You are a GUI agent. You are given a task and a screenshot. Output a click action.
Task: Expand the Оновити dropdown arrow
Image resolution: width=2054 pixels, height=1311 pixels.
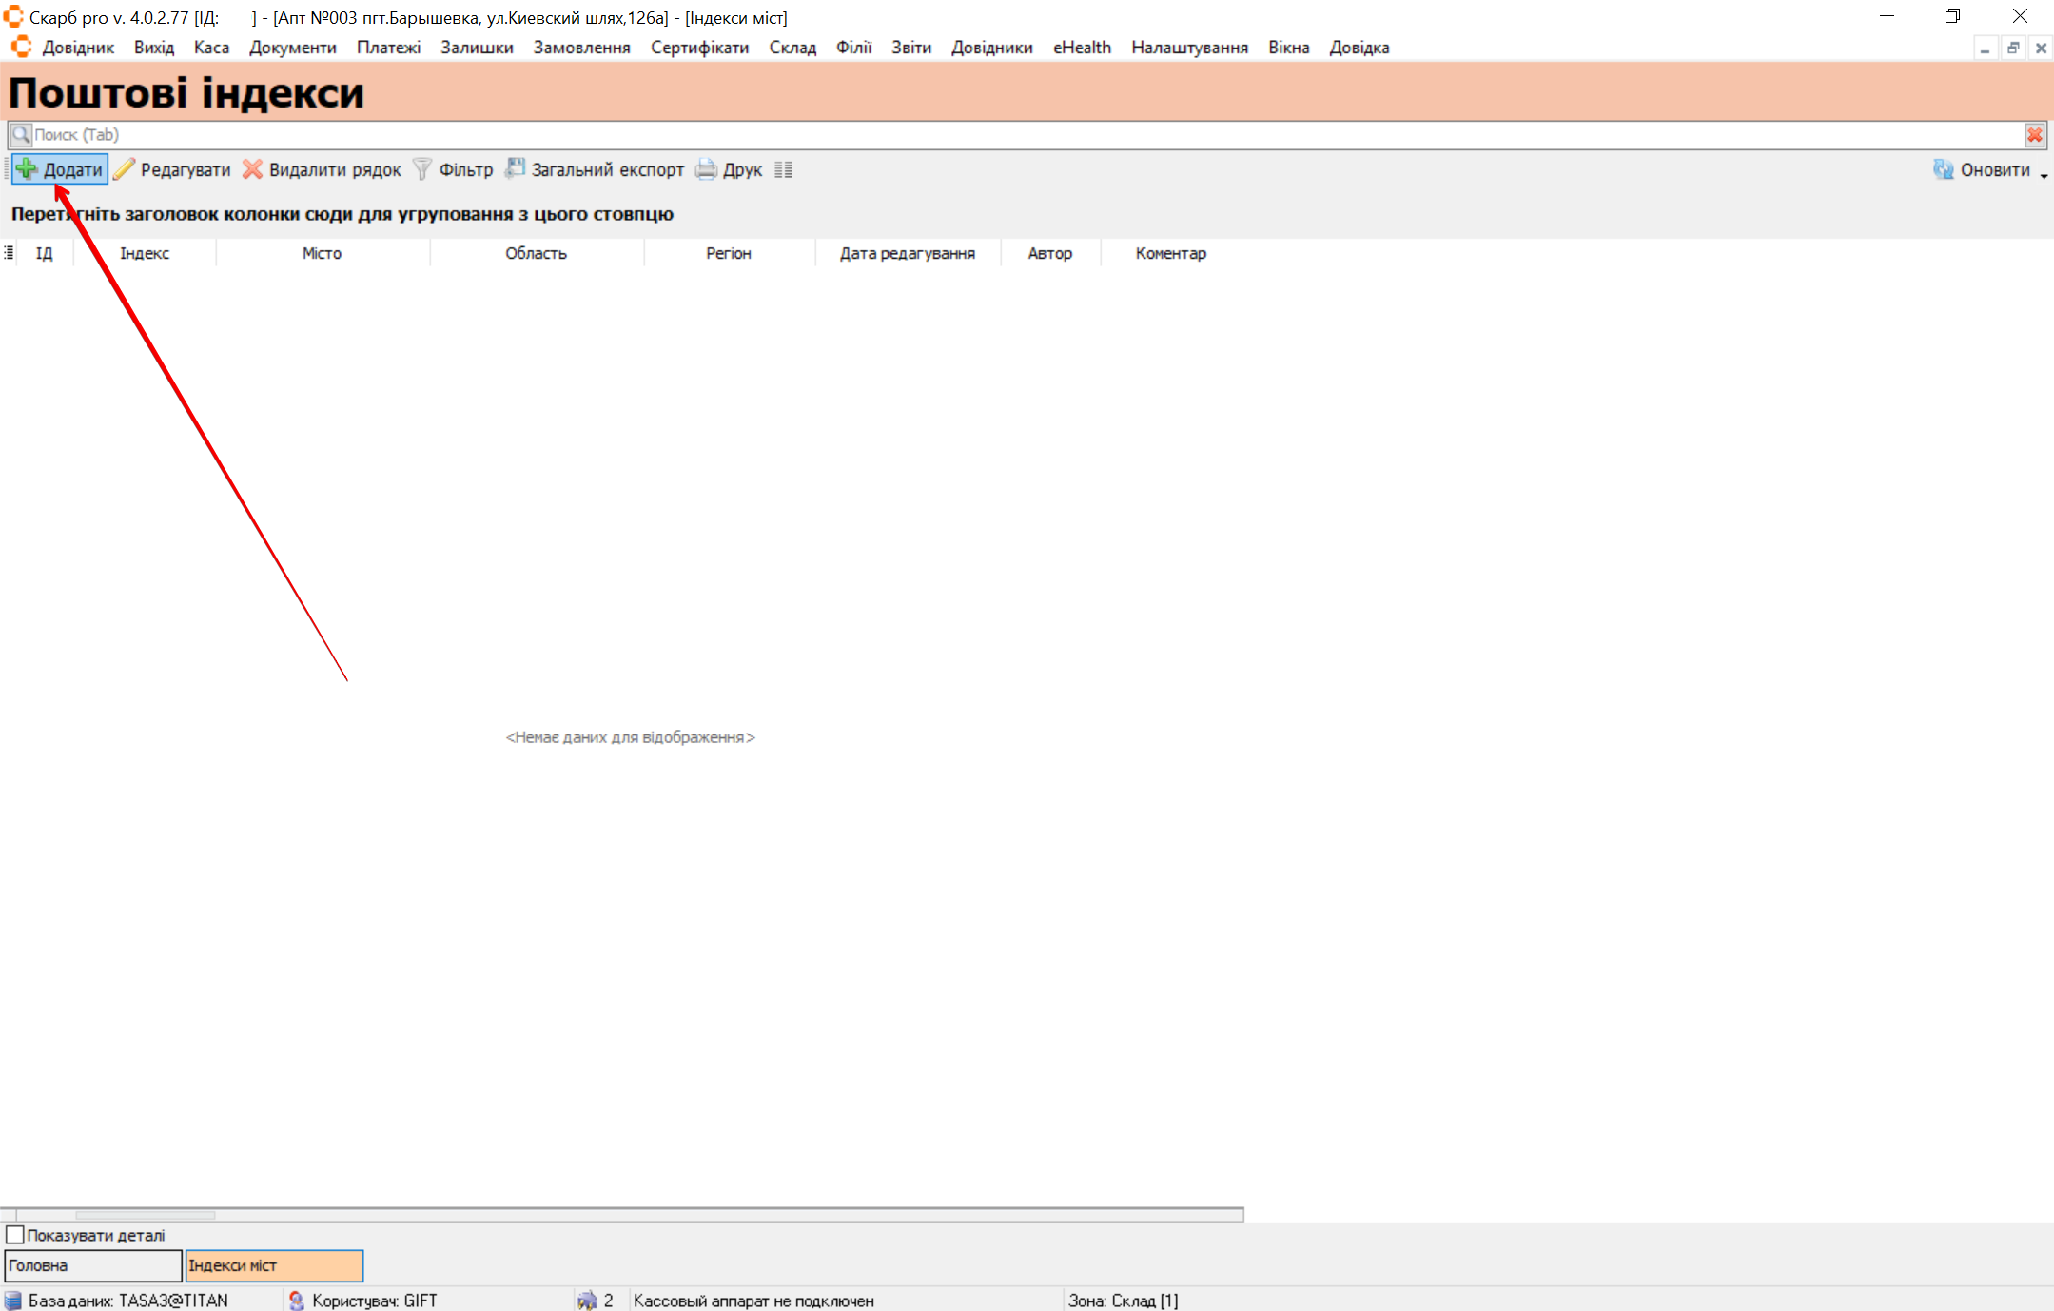(x=2044, y=175)
